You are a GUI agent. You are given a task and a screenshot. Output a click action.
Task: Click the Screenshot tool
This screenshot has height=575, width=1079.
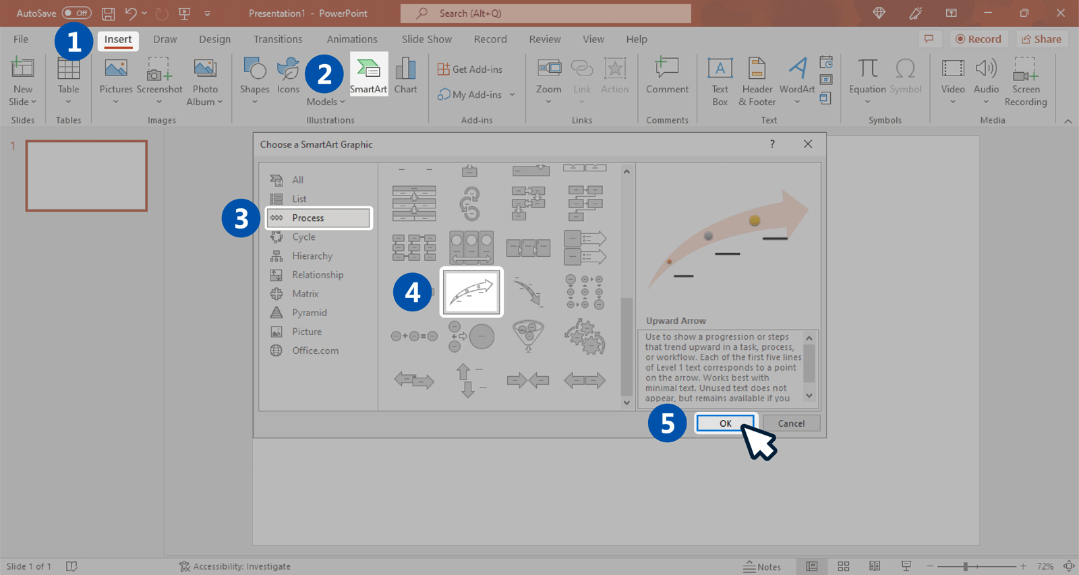click(x=159, y=82)
